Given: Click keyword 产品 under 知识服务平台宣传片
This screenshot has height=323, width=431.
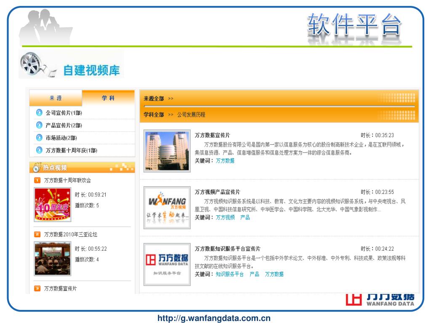Looking at the screenshot, I should 254,274.
